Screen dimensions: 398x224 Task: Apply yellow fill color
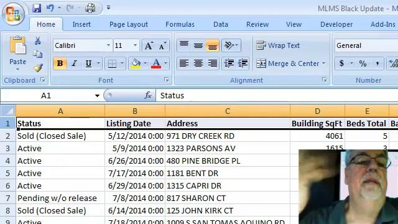pos(136,63)
